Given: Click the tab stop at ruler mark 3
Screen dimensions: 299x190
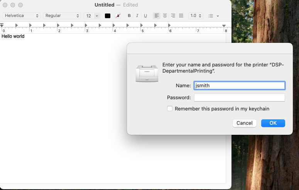Looking at the screenshot, I should (86, 25).
